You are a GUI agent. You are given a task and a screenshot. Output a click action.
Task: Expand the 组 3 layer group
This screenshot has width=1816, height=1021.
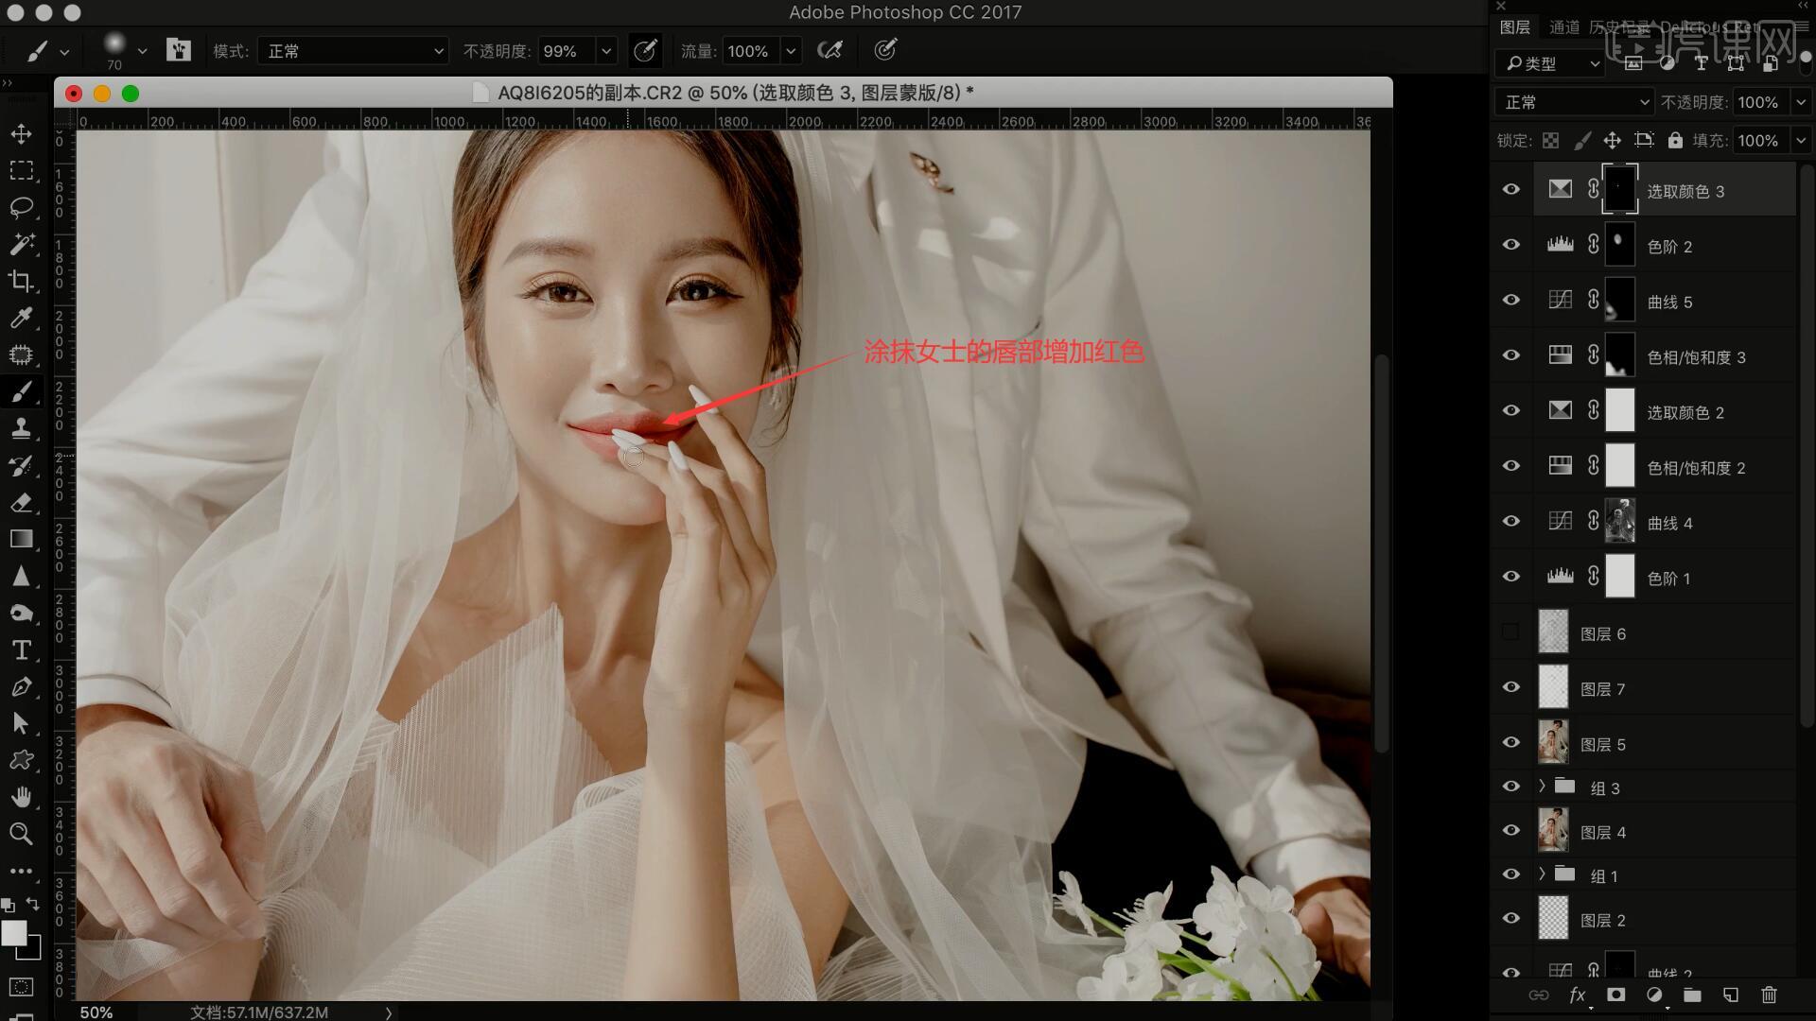[x=1542, y=787]
